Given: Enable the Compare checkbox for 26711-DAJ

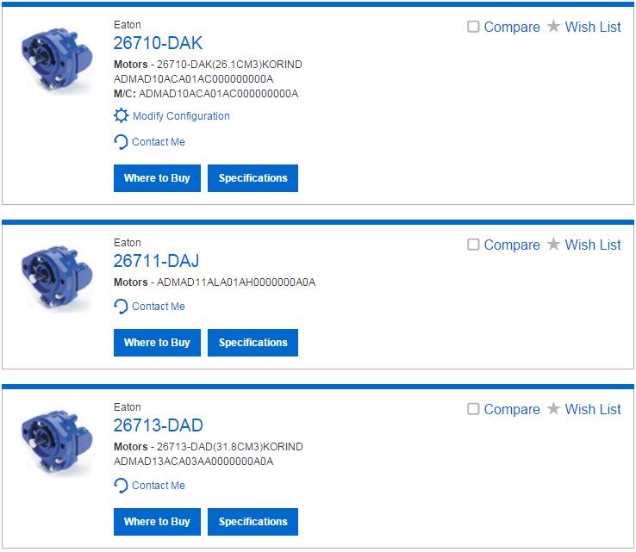Looking at the screenshot, I should (473, 245).
